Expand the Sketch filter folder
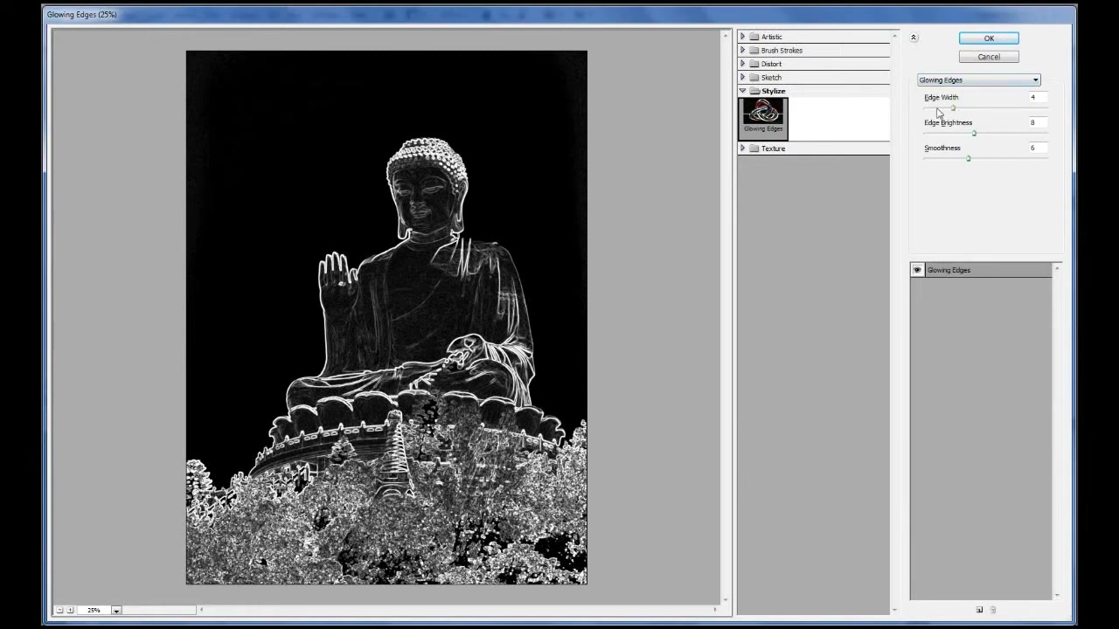The width and height of the screenshot is (1119, 629). [x=743, y=77]
